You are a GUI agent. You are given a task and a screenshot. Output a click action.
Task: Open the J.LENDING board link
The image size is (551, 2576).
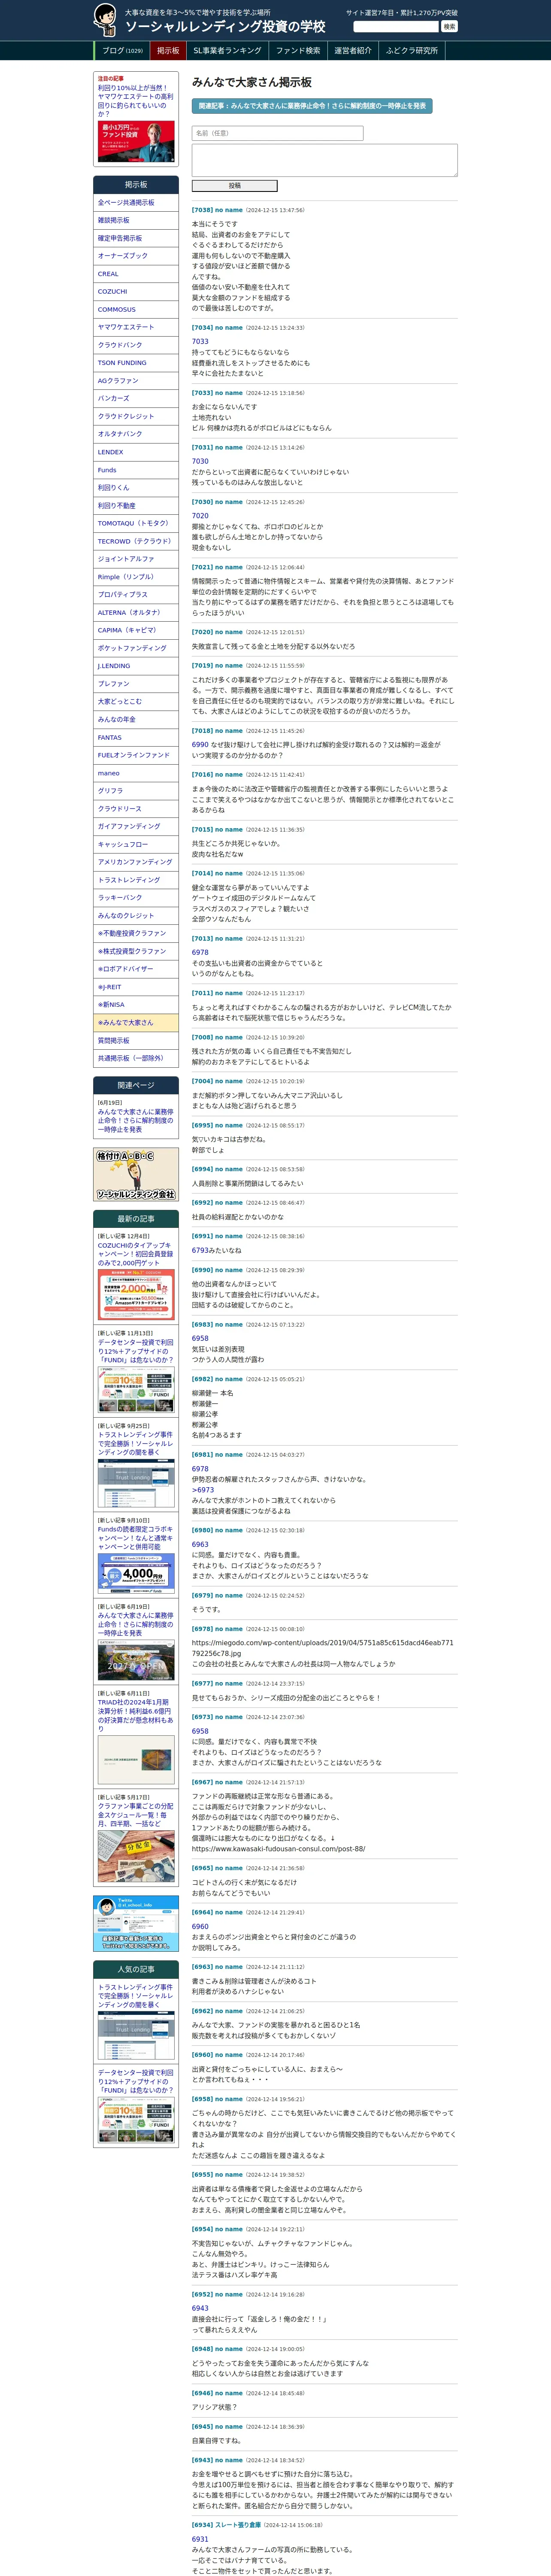pos(136,666)
